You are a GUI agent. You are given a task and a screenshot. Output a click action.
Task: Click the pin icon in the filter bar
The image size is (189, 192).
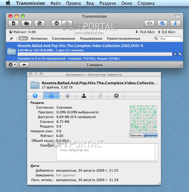click(11, 39)
